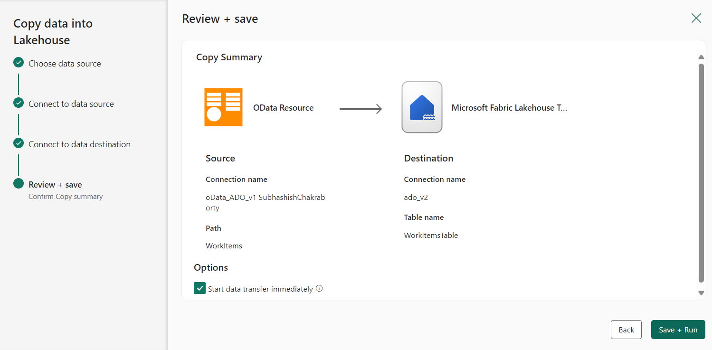Click the Microsoft Fabric Lakehouse T... label
Viewport: 712px width, 350px height.
pyautogui.click(x=509, y=108)
